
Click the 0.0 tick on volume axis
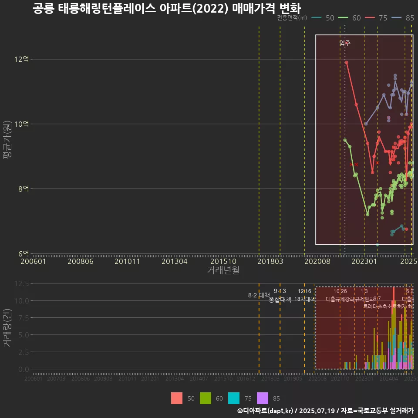point(24,369)
